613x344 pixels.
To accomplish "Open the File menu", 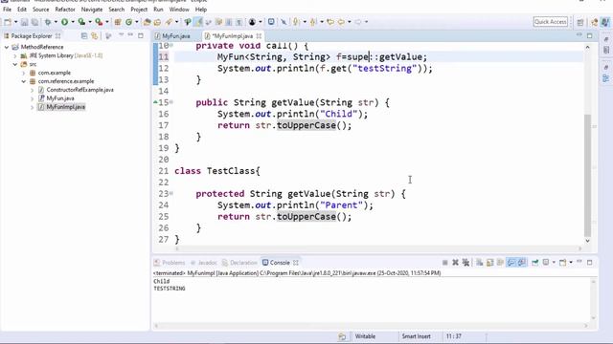I will point(7,10).
